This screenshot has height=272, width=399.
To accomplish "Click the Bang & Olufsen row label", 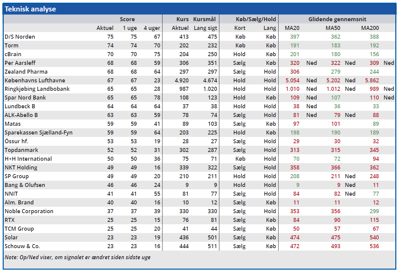I will pos(25,185).
